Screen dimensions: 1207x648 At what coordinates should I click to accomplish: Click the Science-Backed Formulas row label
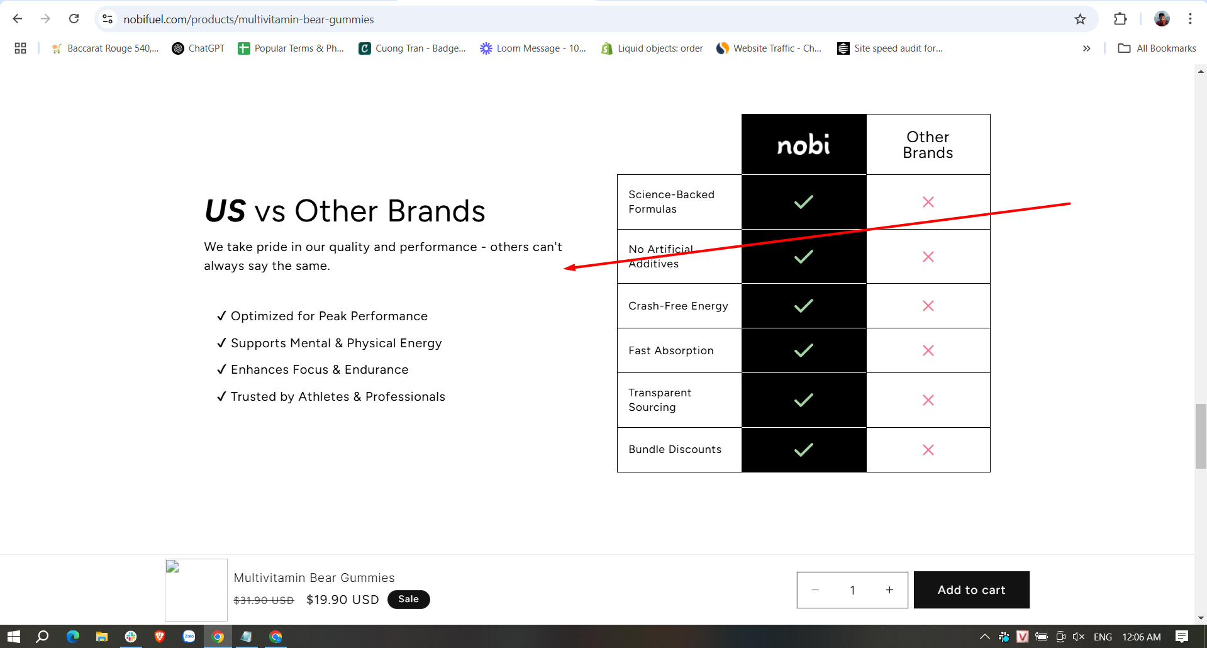672,202
